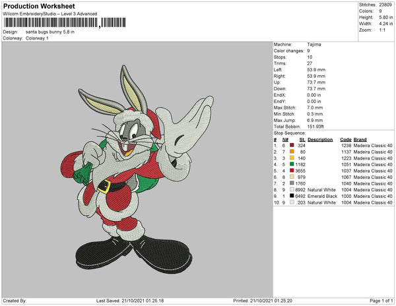Click the white swatch for stop 8
The image size is (396, 306).
pos(292,189)
